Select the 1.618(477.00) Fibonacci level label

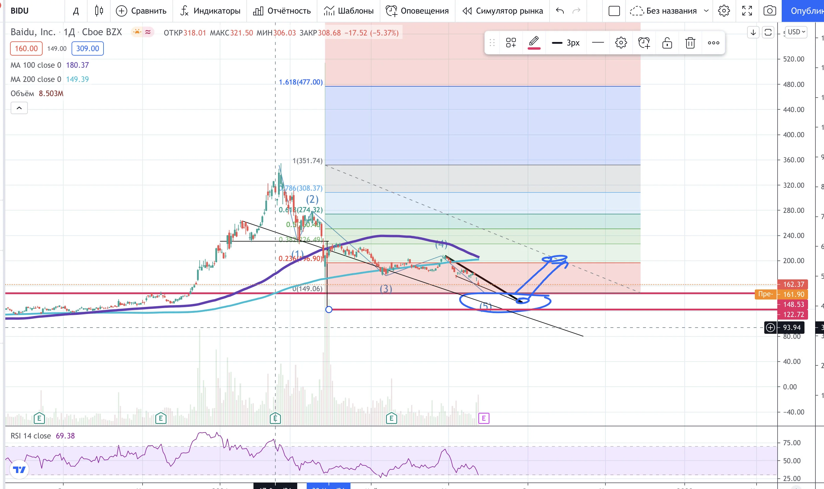pyautogui.click(x=300, y=82)
